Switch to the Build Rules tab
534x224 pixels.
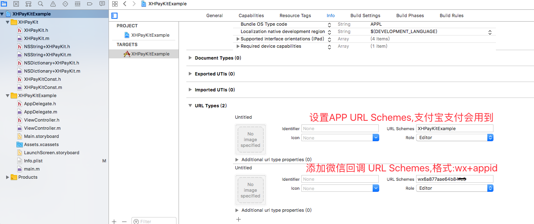click(452, 16)
